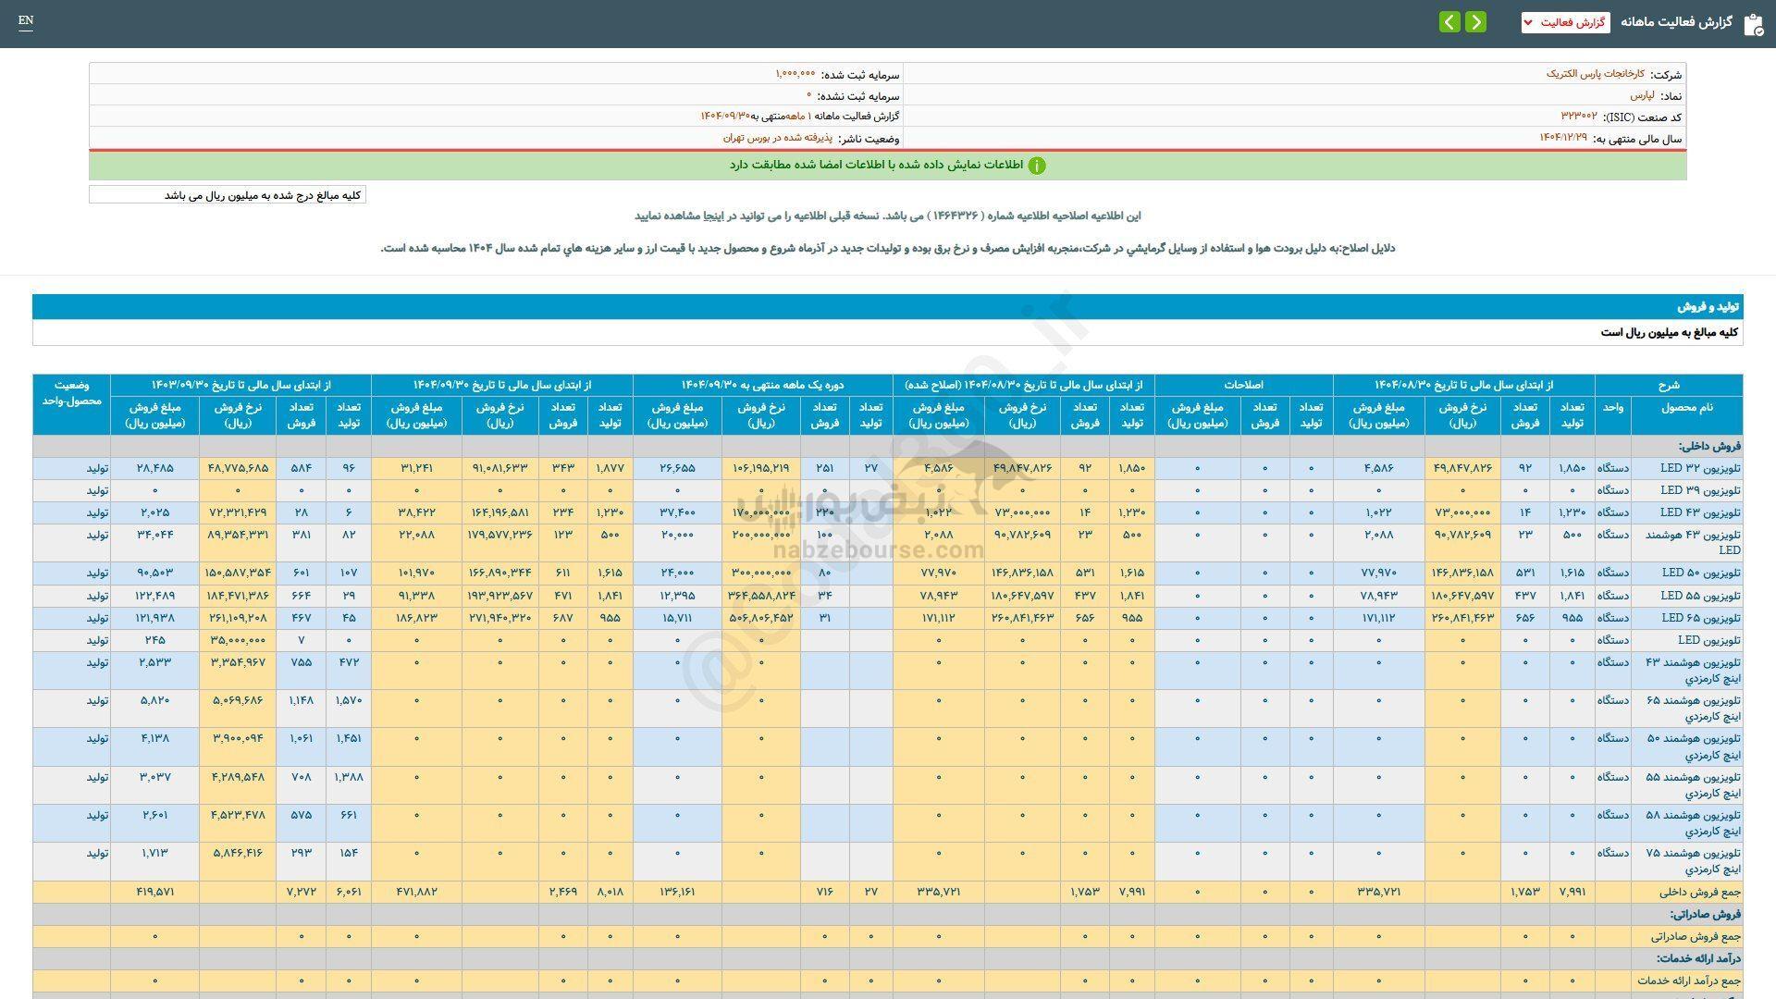Click the clipboard report icon in header
The height and width of the screenshot is (999, 1776).
tap(1753, 24)
